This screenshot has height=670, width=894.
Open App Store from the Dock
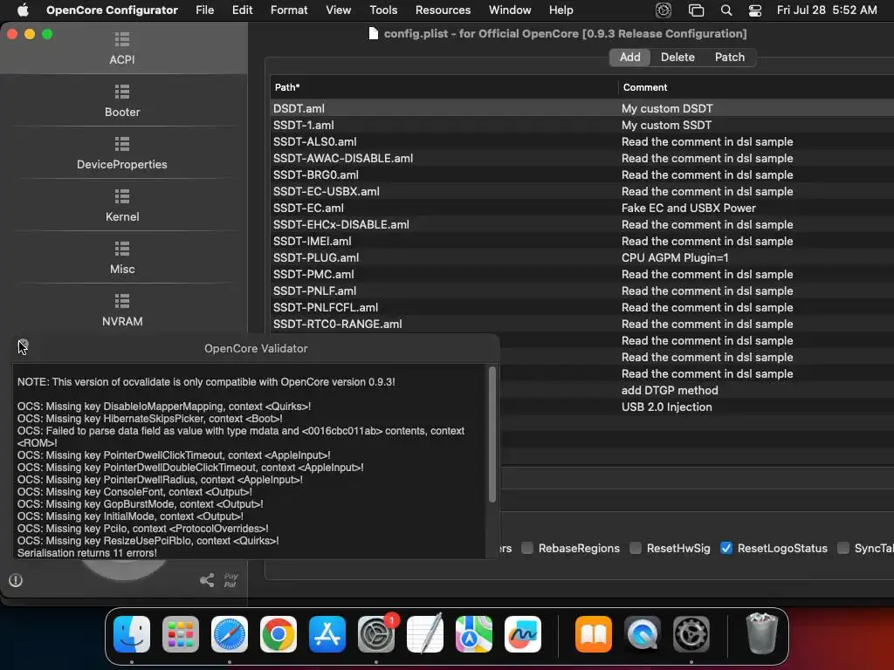(327, 634)
